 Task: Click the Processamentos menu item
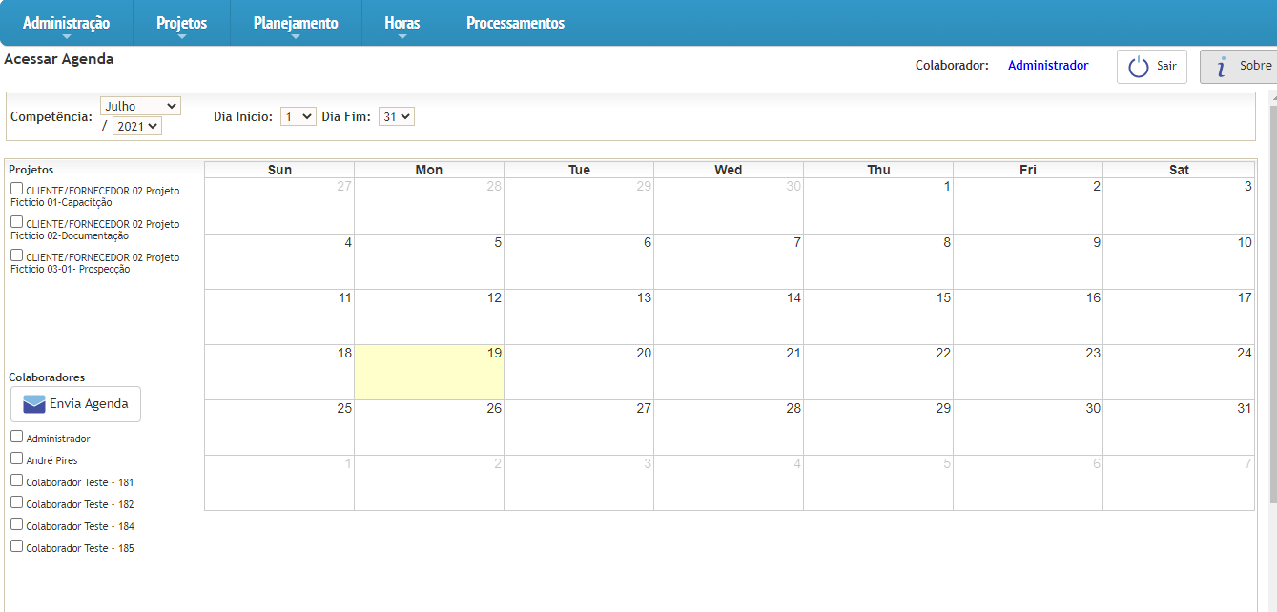515,24
